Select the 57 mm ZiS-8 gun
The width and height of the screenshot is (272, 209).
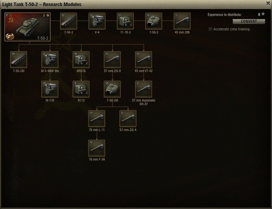point(112,60)
